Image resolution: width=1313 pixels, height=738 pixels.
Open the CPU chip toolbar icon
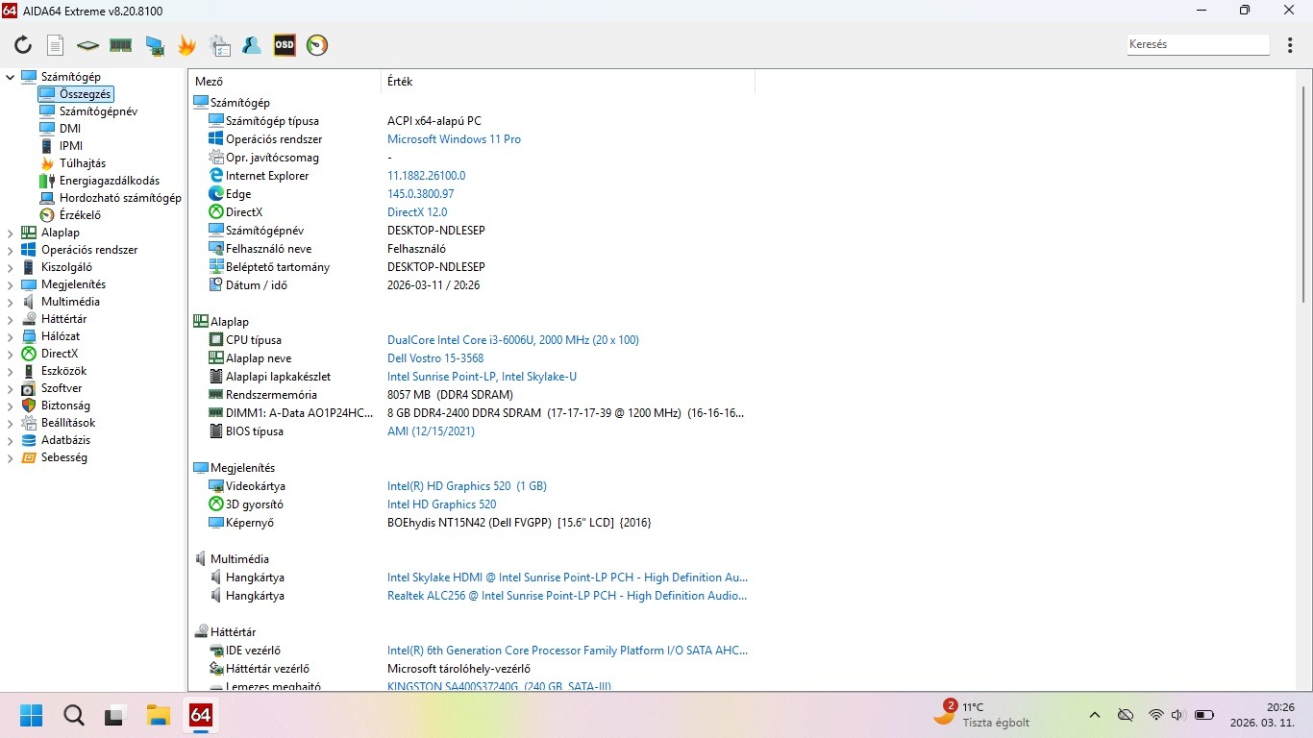[88, 45]
